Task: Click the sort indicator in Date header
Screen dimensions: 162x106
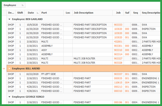Action: [38, 13]
